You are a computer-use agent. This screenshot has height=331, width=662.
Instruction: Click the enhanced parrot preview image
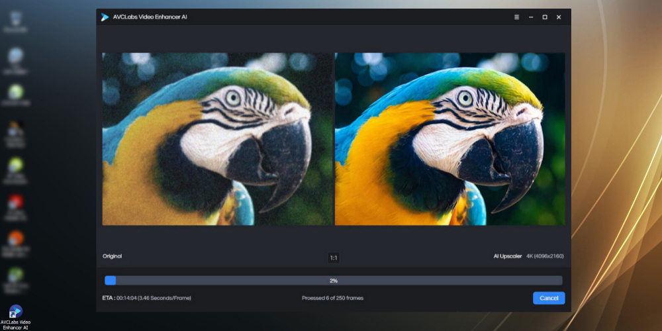tap(449, 139)
